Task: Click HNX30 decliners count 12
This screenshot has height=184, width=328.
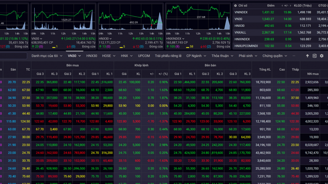Action: [x=138, y=46]
